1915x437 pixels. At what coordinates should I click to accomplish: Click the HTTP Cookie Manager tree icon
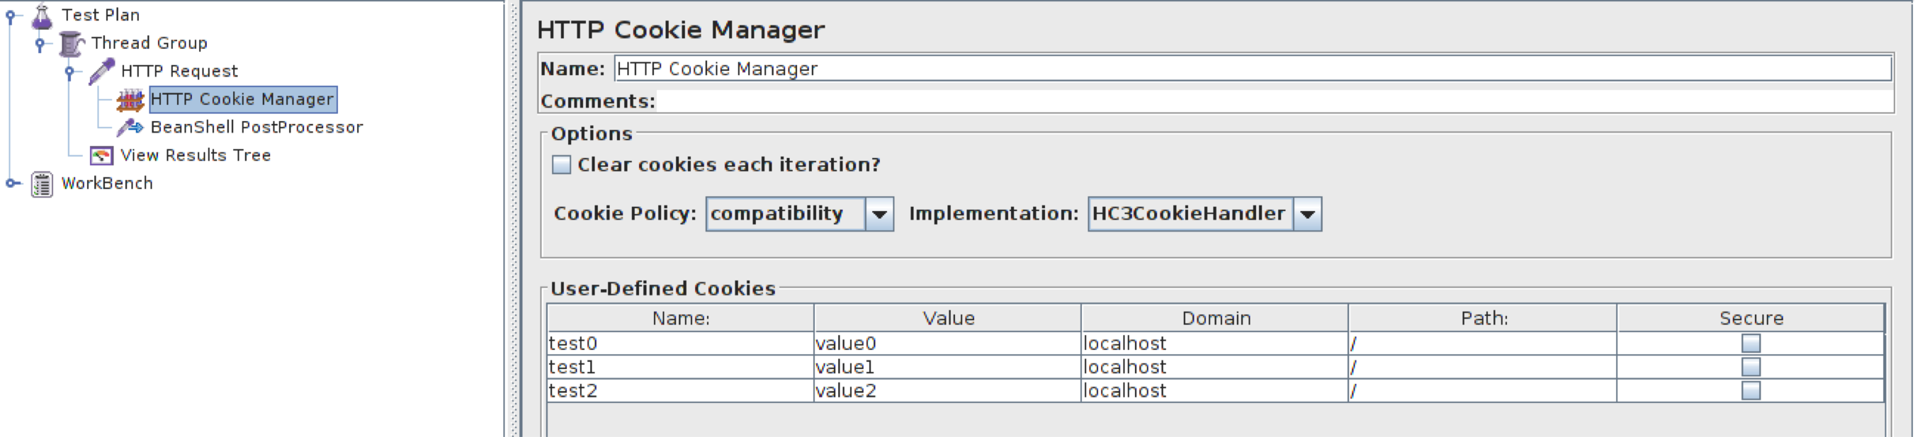pos(130,100)
